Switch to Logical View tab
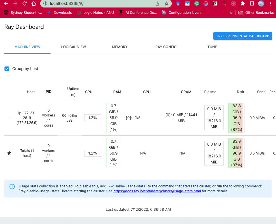Viewport: 276px width, 224px height. 74,47
